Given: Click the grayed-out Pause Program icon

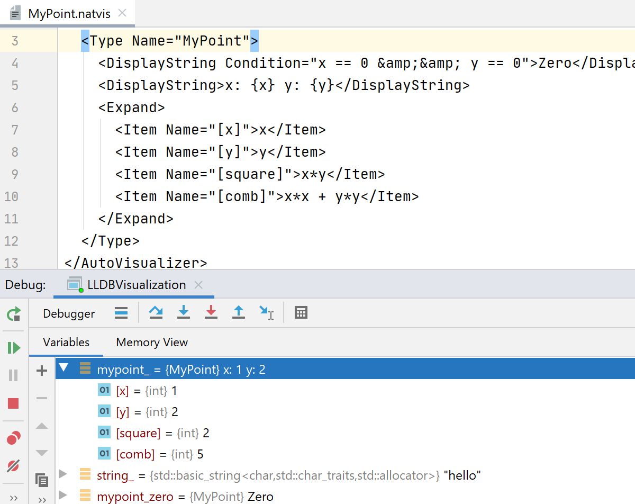Looking at the screenshot, I should click(x=14, y=375).
